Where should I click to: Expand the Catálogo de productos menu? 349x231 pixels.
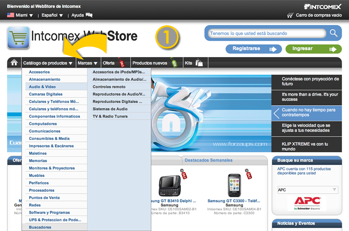coord(48,63)
